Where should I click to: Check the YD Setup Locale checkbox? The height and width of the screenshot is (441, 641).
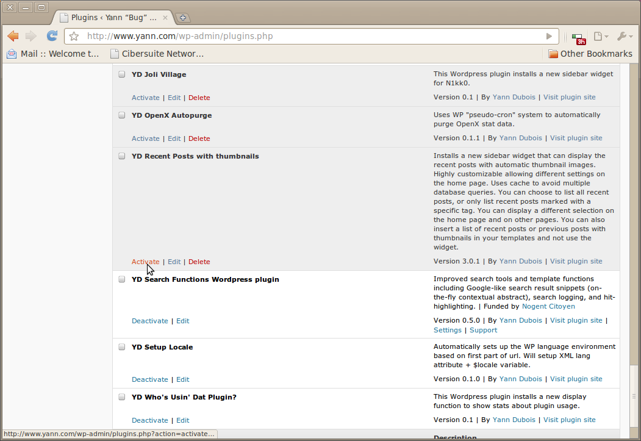point(122,347)
